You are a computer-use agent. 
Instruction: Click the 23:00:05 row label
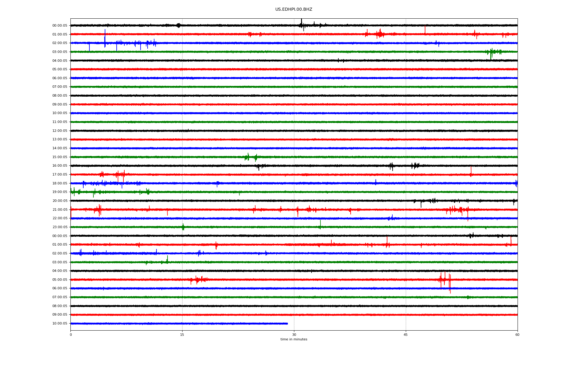pos(60,227)
